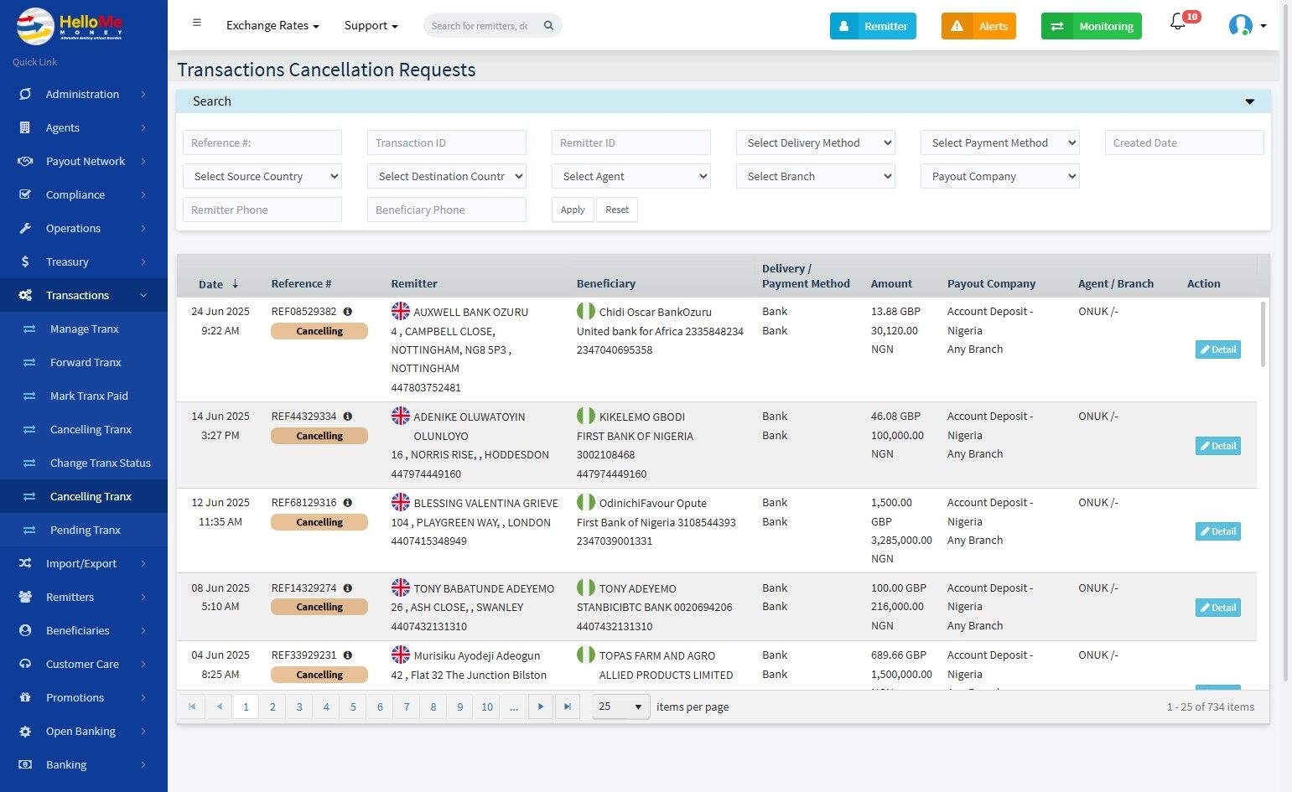This screenshot has width=1292, height=792.
Task: Open the user profile avatar menu
Action: coord(1241,26)
